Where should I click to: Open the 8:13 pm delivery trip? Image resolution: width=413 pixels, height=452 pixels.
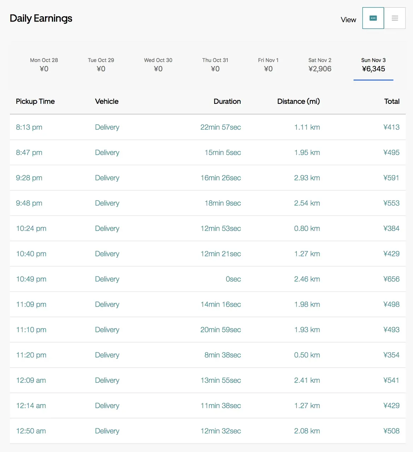(29, 127)
